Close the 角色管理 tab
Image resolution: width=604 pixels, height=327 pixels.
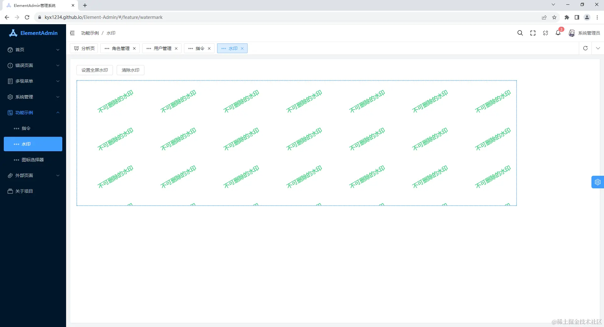(x=134, y=48)
